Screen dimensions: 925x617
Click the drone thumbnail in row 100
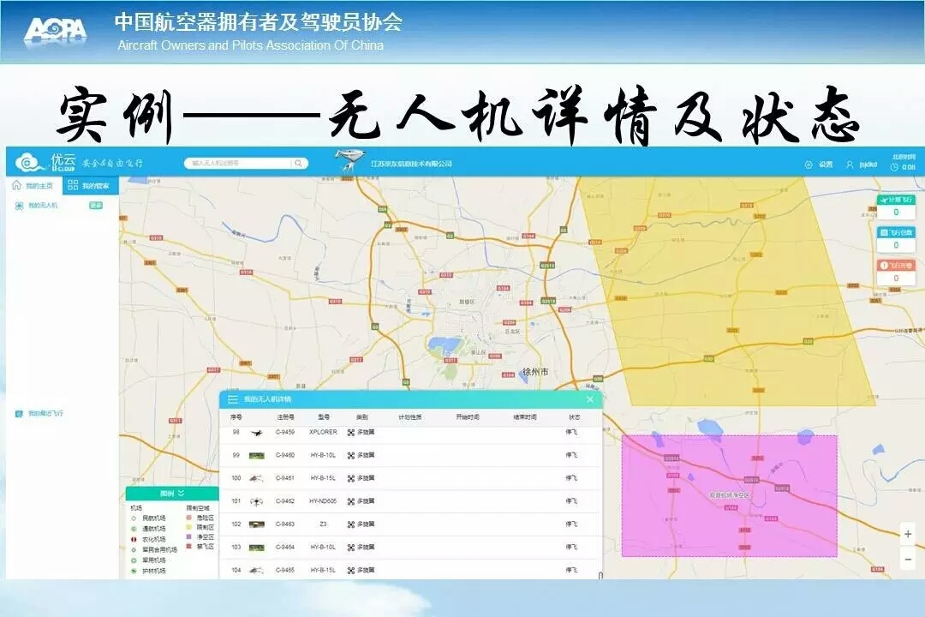click(x=256, y=478)
